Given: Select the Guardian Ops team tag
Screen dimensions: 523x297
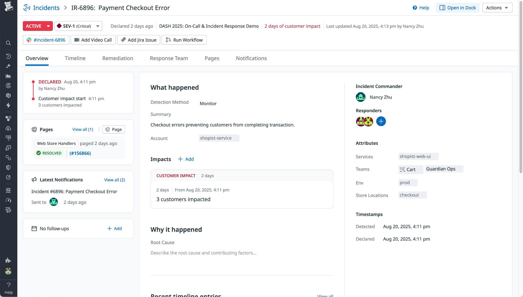Looking at the screenshot, I should [444, 169].
